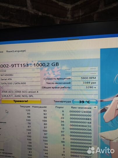Click the Температура label

pyautogui.click(x=62, y=101)
